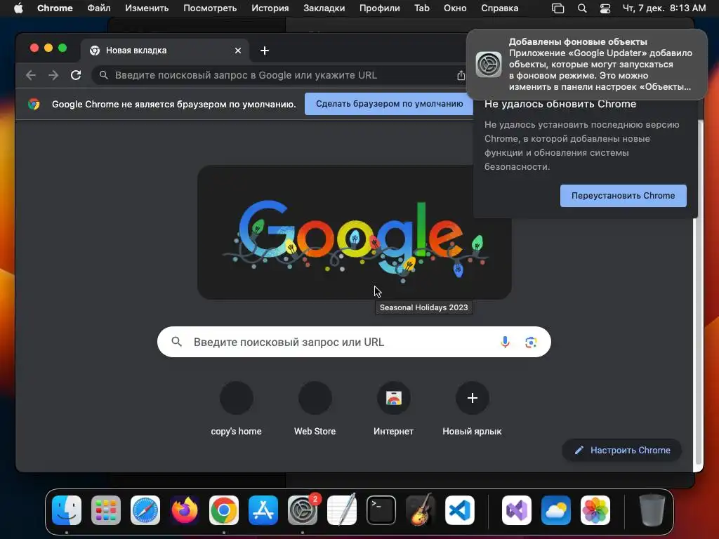This screenshot has width=719, height=539.
Task: Click the Stage Manager windows icon in menu bar
Action: point(558,8)
